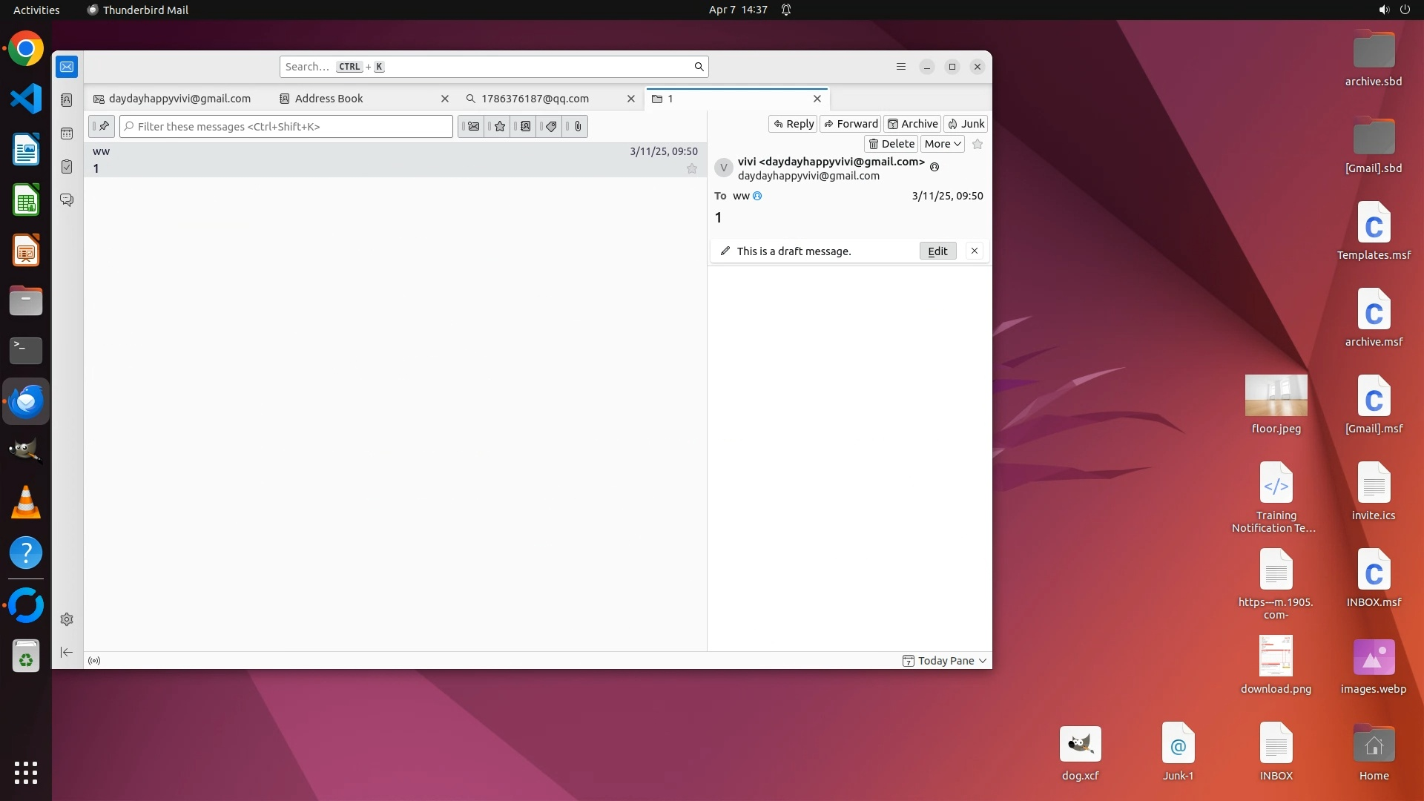Open the Tasks space in sidebar
The width and height of the screenshot is (1424, 801).
tap(67, 167)
